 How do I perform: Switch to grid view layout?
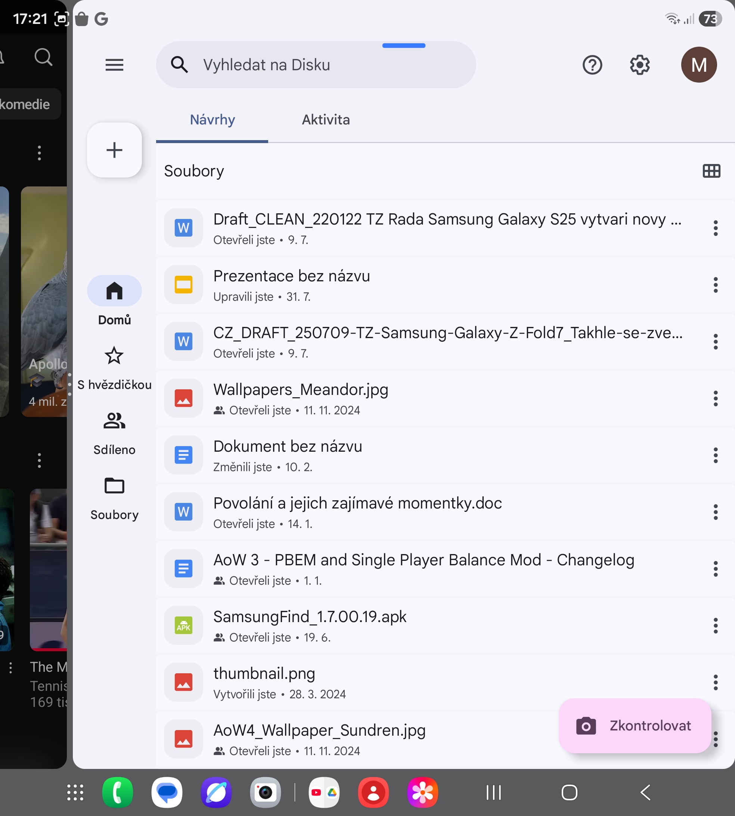point(711,171)
